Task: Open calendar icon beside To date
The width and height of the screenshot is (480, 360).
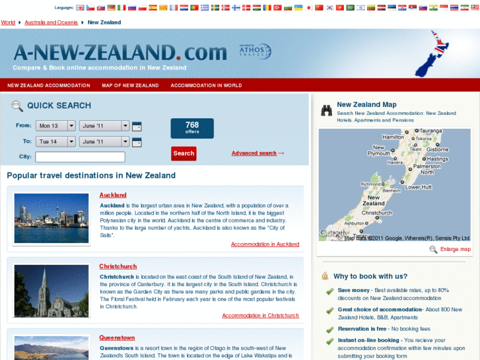Action: point(137,142)
